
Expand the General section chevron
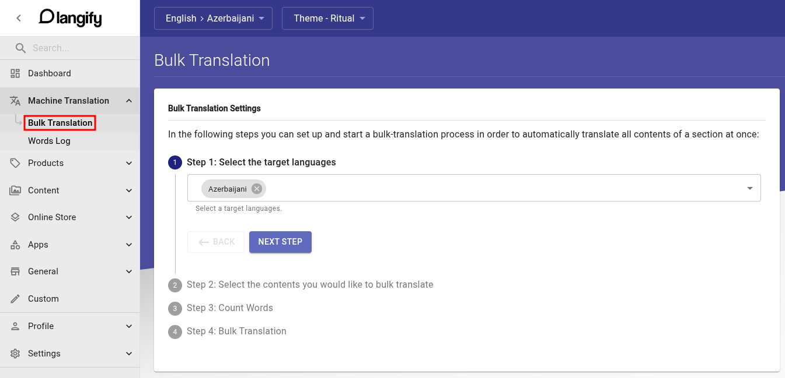129,271
